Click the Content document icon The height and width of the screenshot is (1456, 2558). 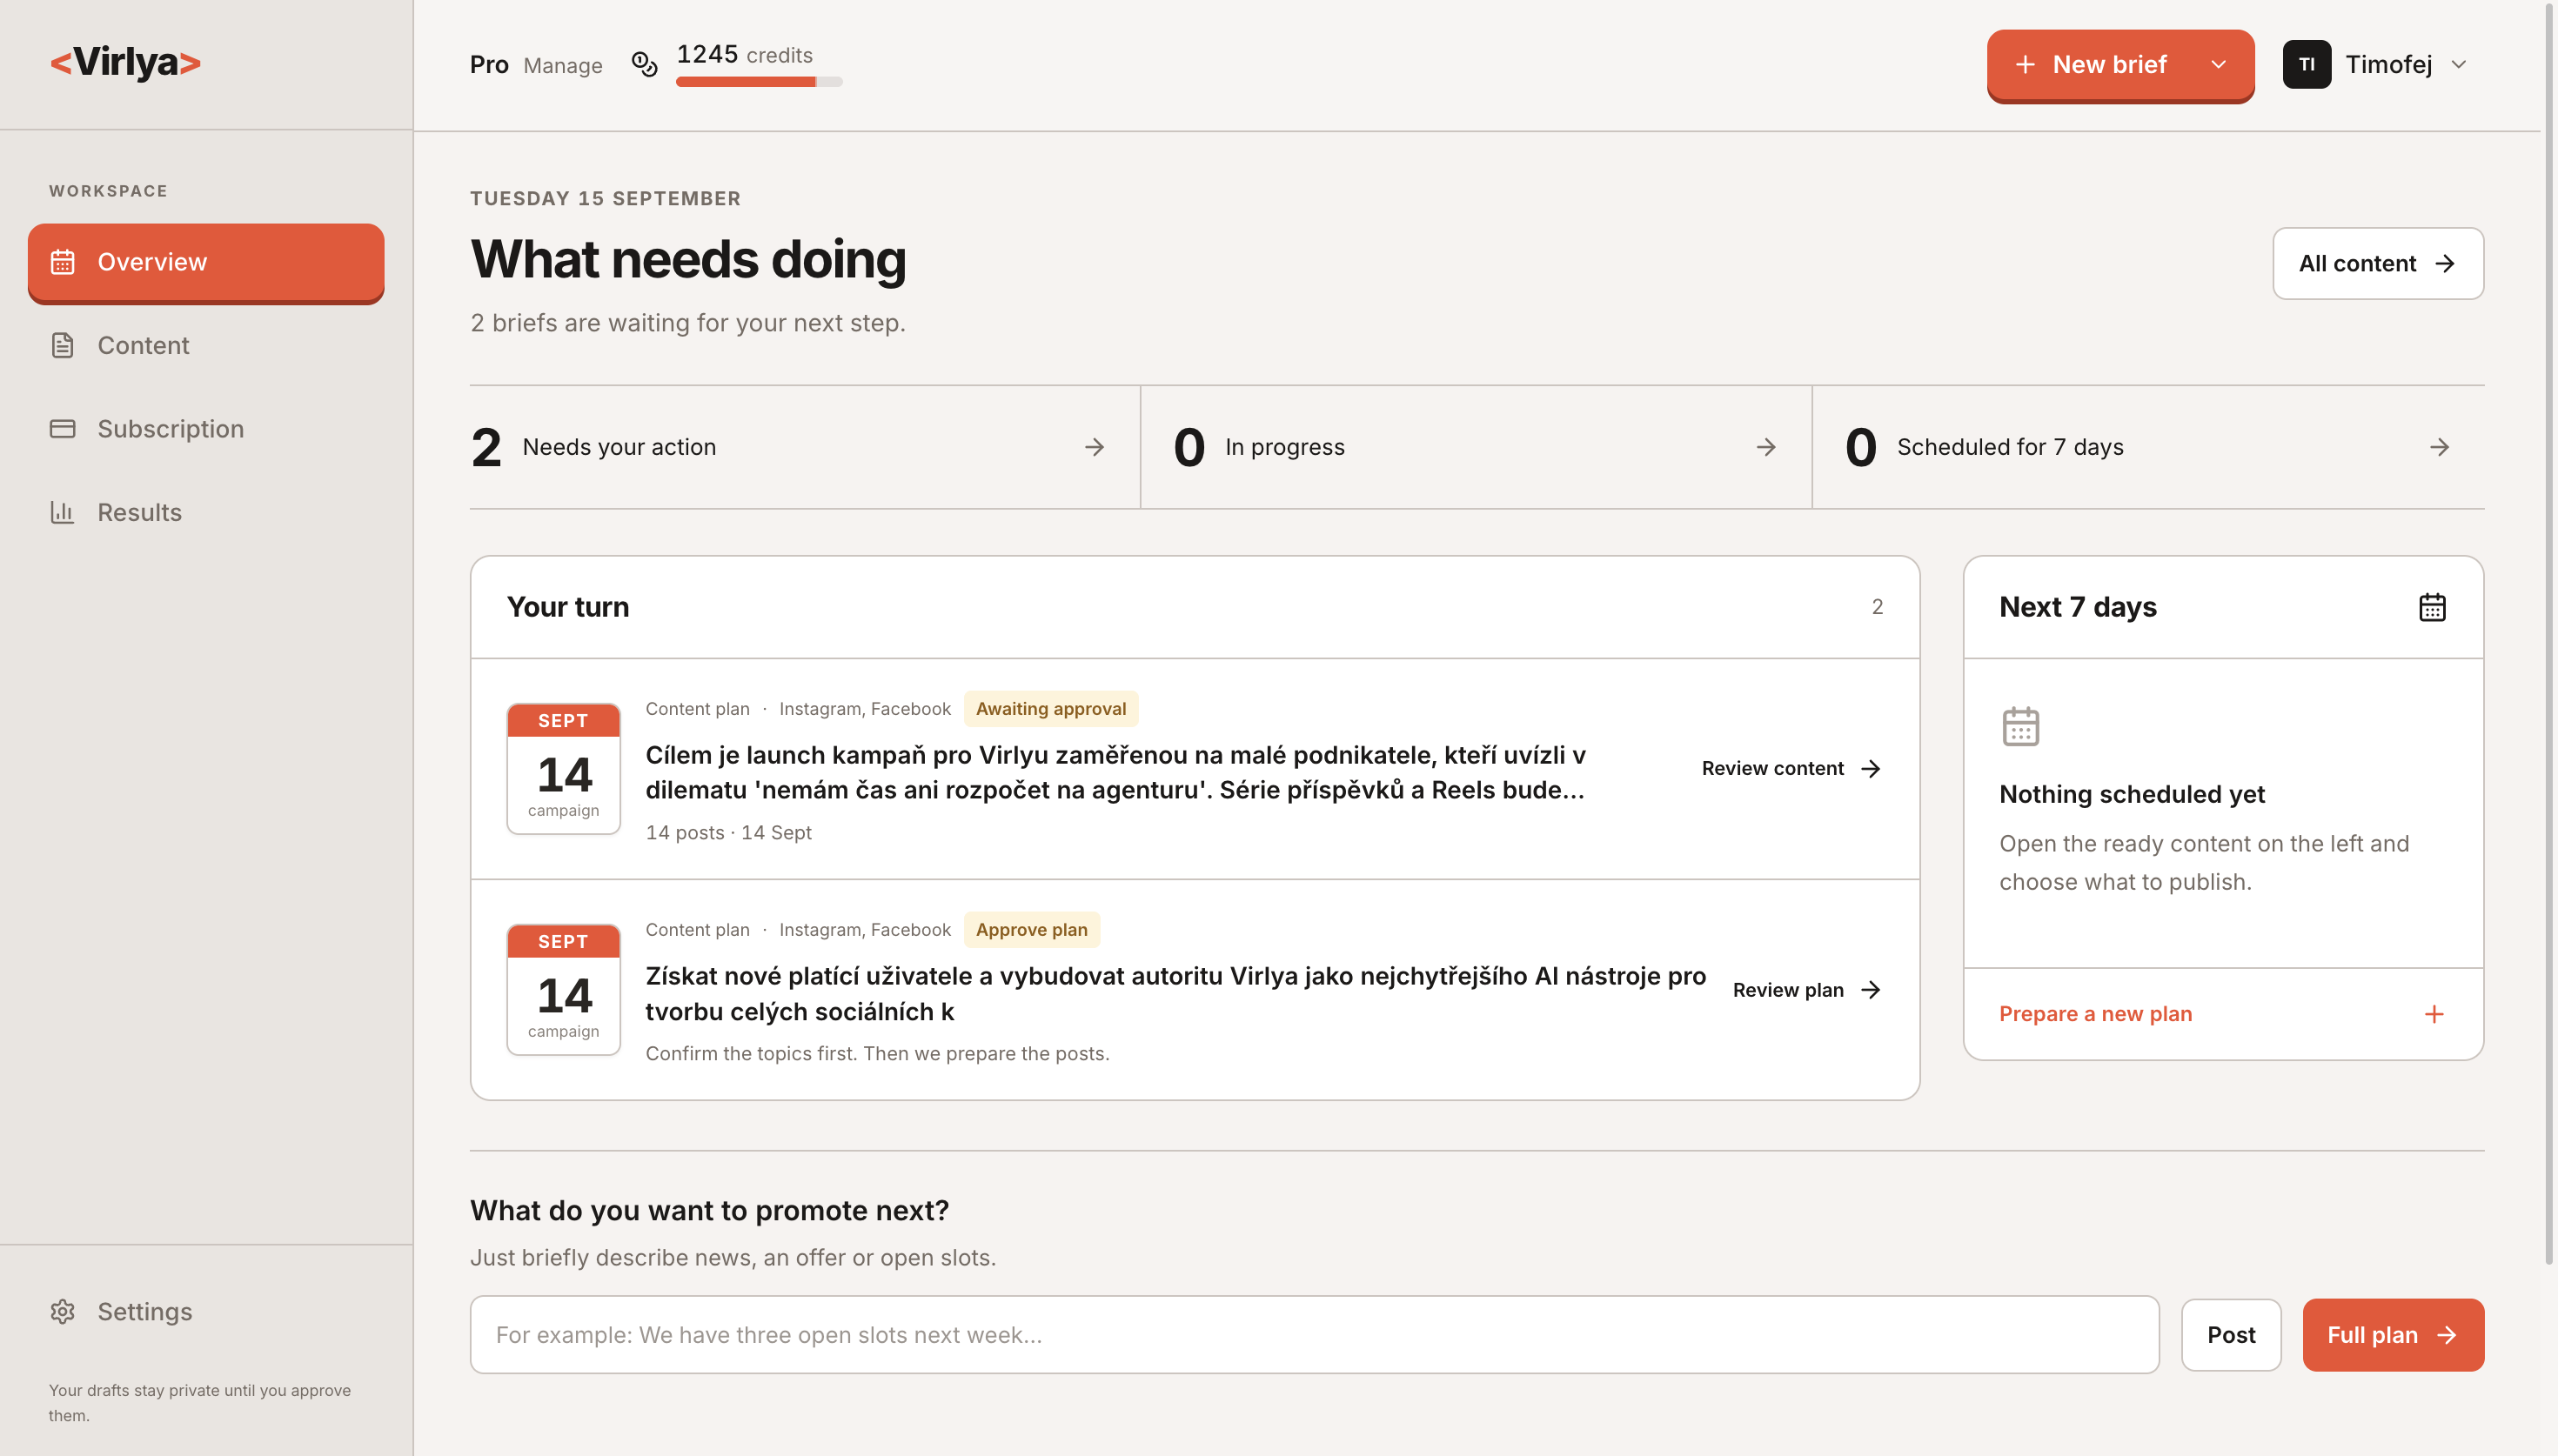tap(63, 345)
